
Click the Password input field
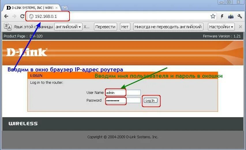[123, 100]
